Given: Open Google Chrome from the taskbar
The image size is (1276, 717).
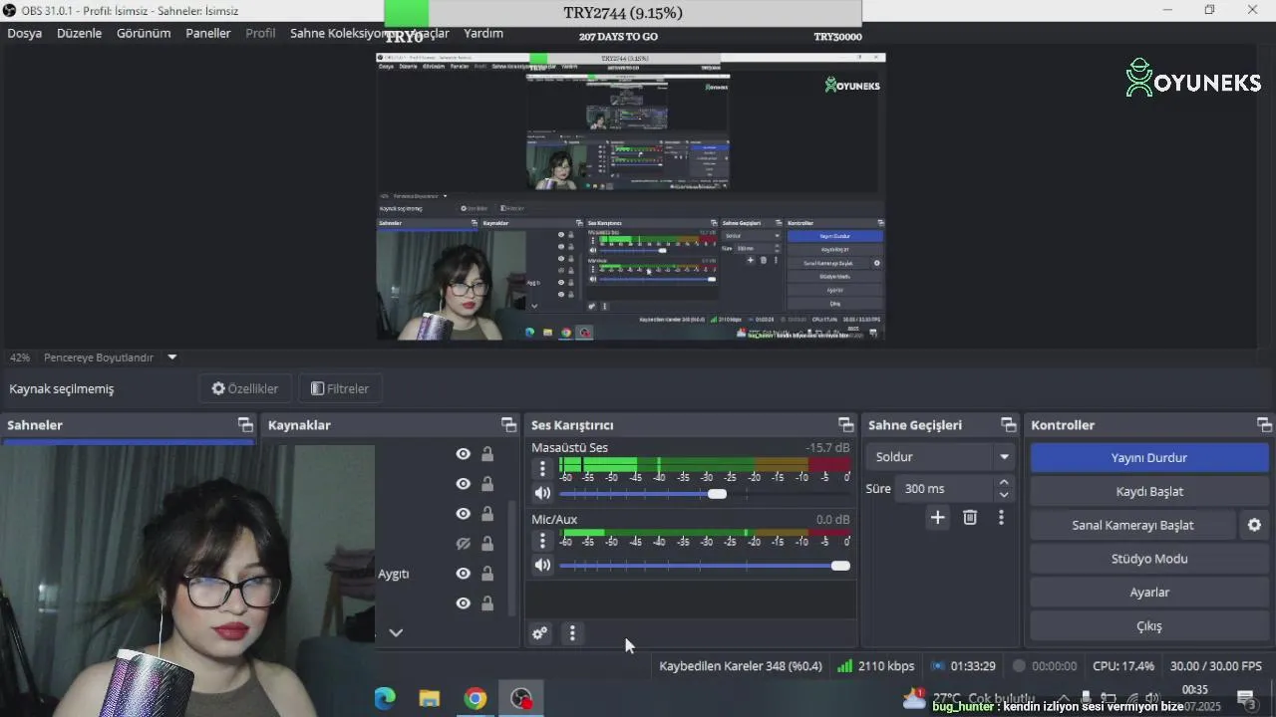Looking at the screenshot, I should (x=476, y=699).
